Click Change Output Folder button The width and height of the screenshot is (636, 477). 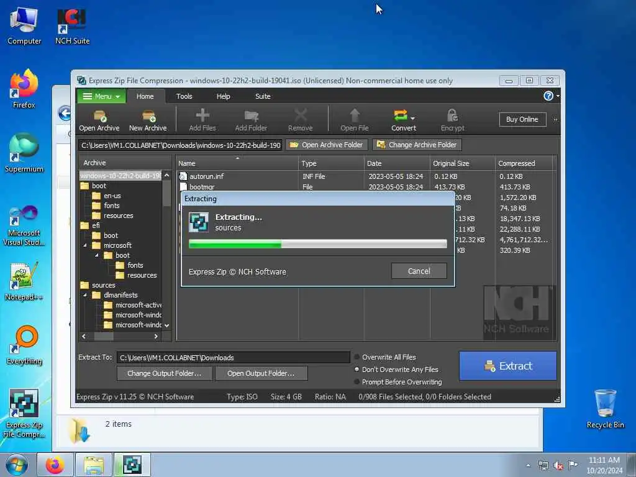164,373
